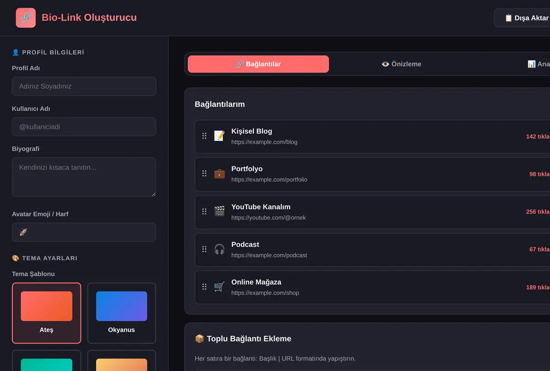
Task: Click the YouTube Kanalım link title
Action: pos(261,207)
